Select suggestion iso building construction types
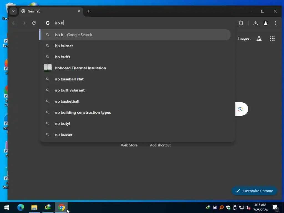 point(135,112)
